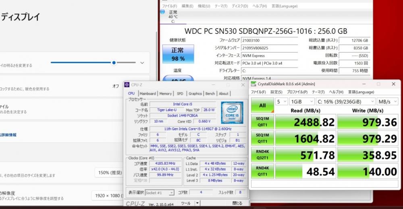This screenshot has height=209, width=403.
Task: Click the CrystalDiskMark app icon in title bar
Action: tap(253, 84)
